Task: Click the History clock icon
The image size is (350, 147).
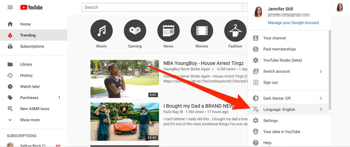Action: (x=10, y=75)
